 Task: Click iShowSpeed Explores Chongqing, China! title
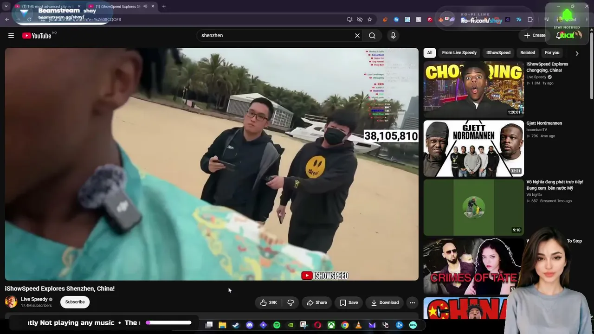[x=547, y=67]
